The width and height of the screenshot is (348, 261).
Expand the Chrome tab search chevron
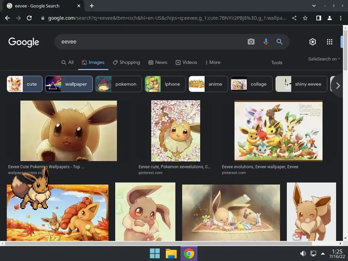pyautogui.click(x=314, y=6)
